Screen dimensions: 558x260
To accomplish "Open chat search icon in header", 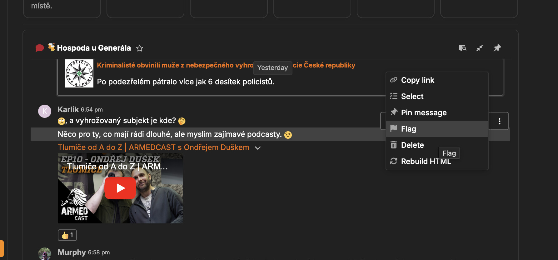I will tap(462, 48).
